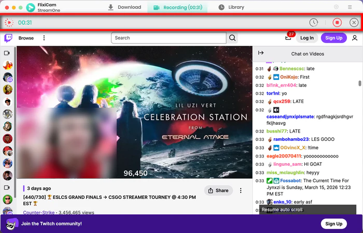Open the avatar with purple badge in sidebar
363x233 pixels.
8,78
